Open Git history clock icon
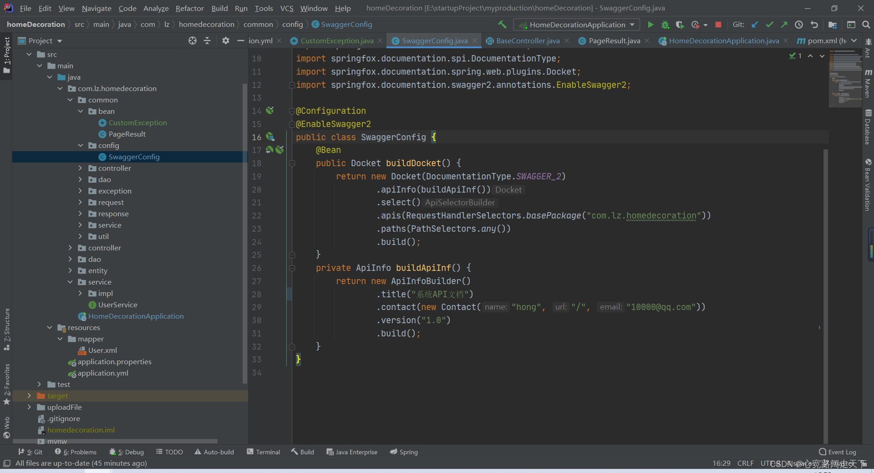The width and height of the screenshot is (874, 473). 799,25
